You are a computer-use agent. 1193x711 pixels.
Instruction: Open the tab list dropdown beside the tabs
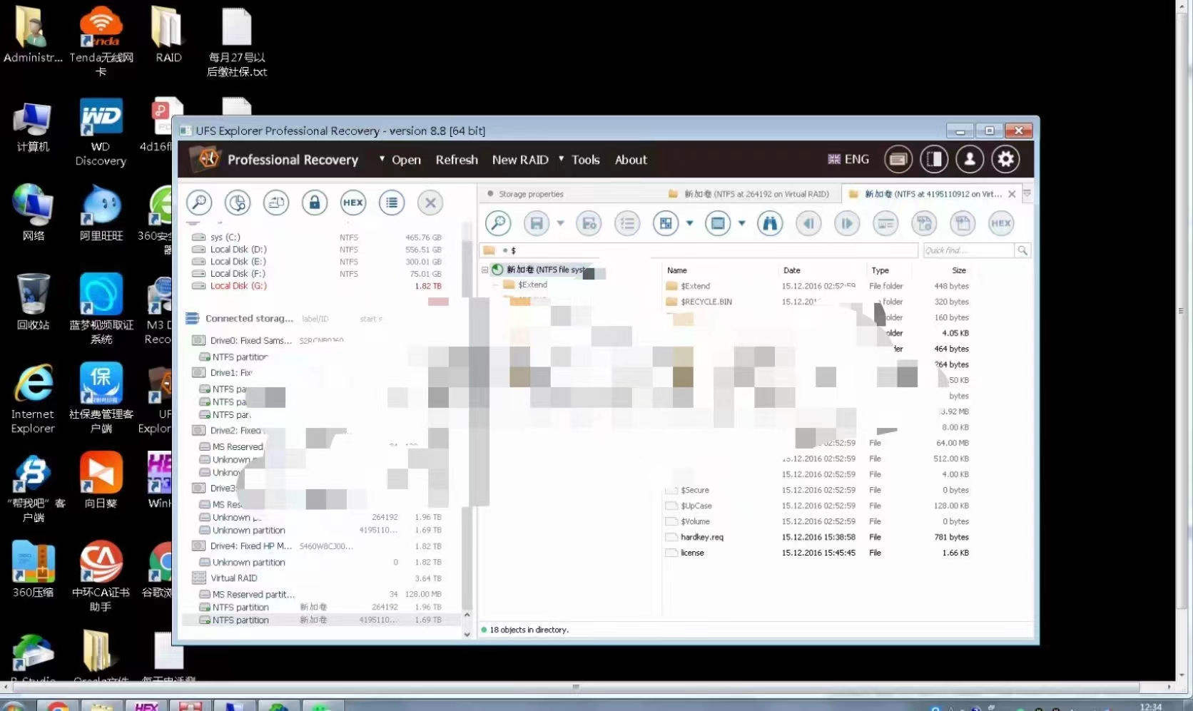pos(1027,193)
